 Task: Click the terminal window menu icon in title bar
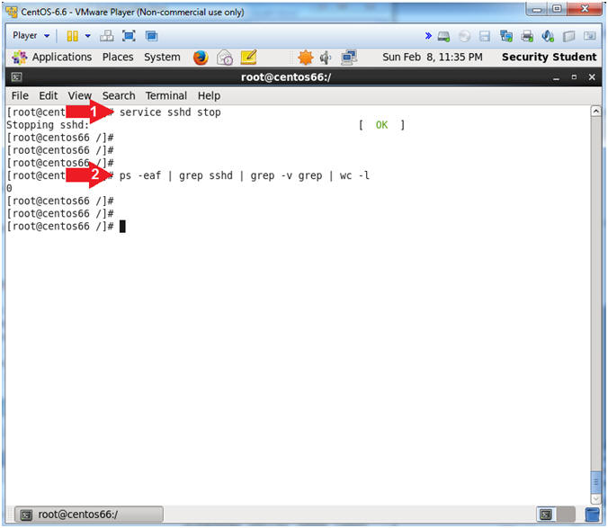point(16,77)
